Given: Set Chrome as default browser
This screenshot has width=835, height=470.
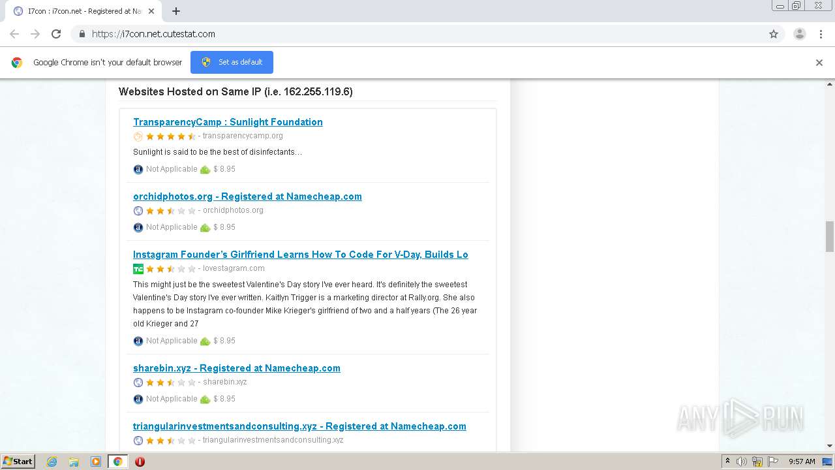Looking at the screenshot, I should click(x=232, y=62).
